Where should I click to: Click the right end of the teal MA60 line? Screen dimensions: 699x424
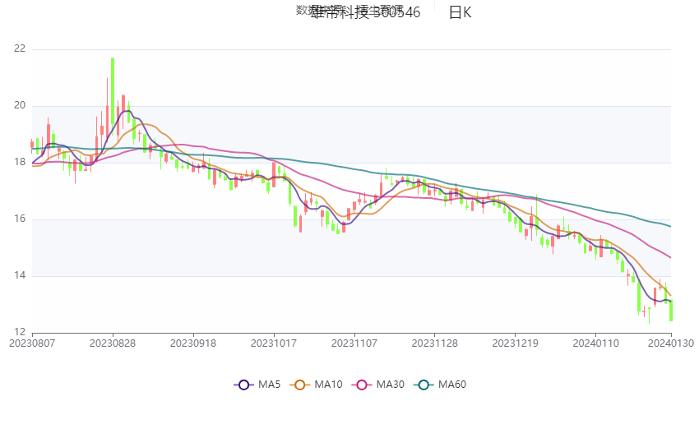(669, 226)
